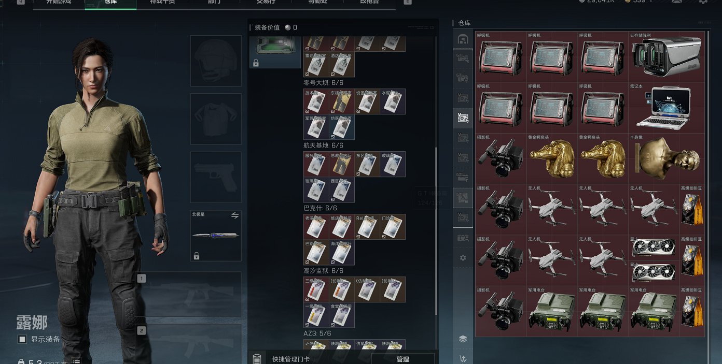This screenshot has width=722, height=364.
Task: Select the 呼吸机 left of 笔记本
Action: pyautogui.click(x=603, y=108)
